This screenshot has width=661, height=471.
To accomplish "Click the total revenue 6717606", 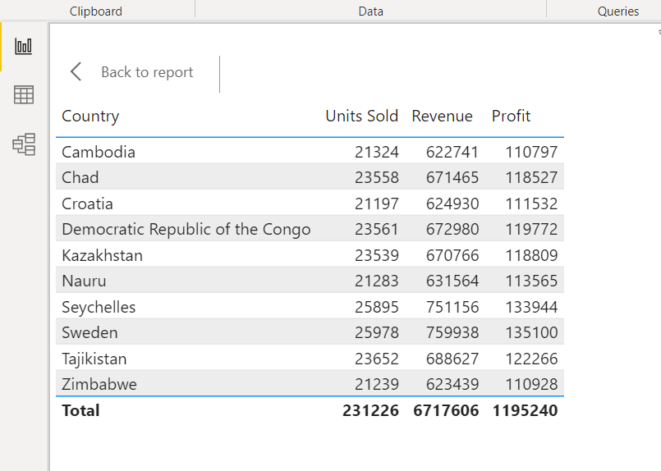I will point(446,410).
